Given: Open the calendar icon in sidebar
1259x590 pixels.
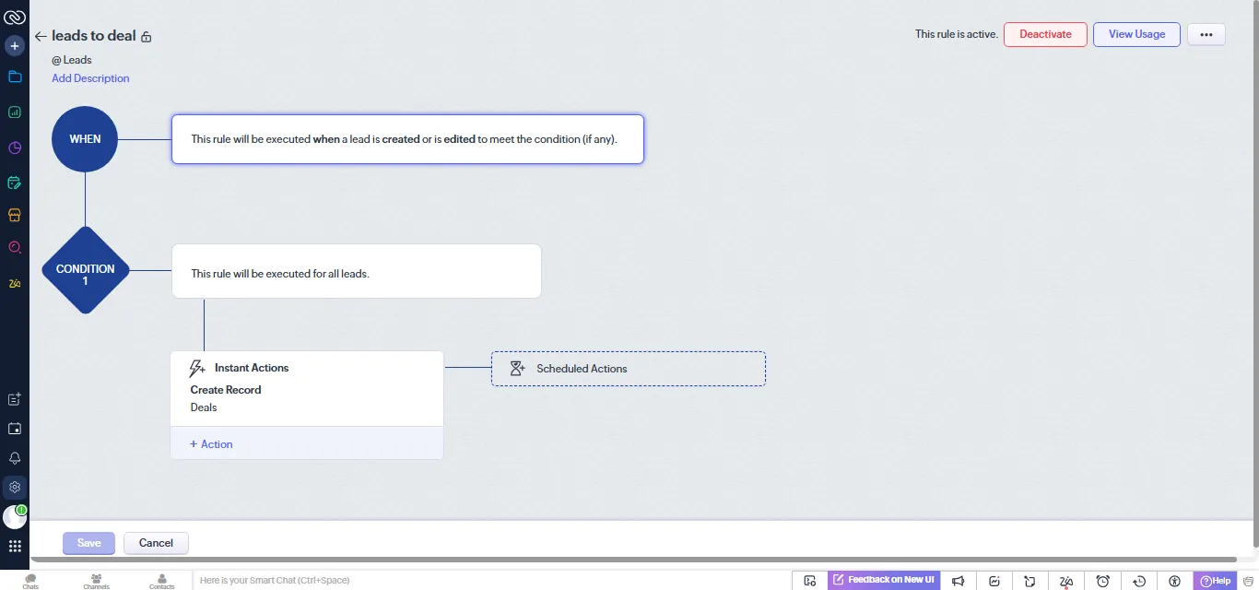Looking at the screenshot, I should pos(15,429).
